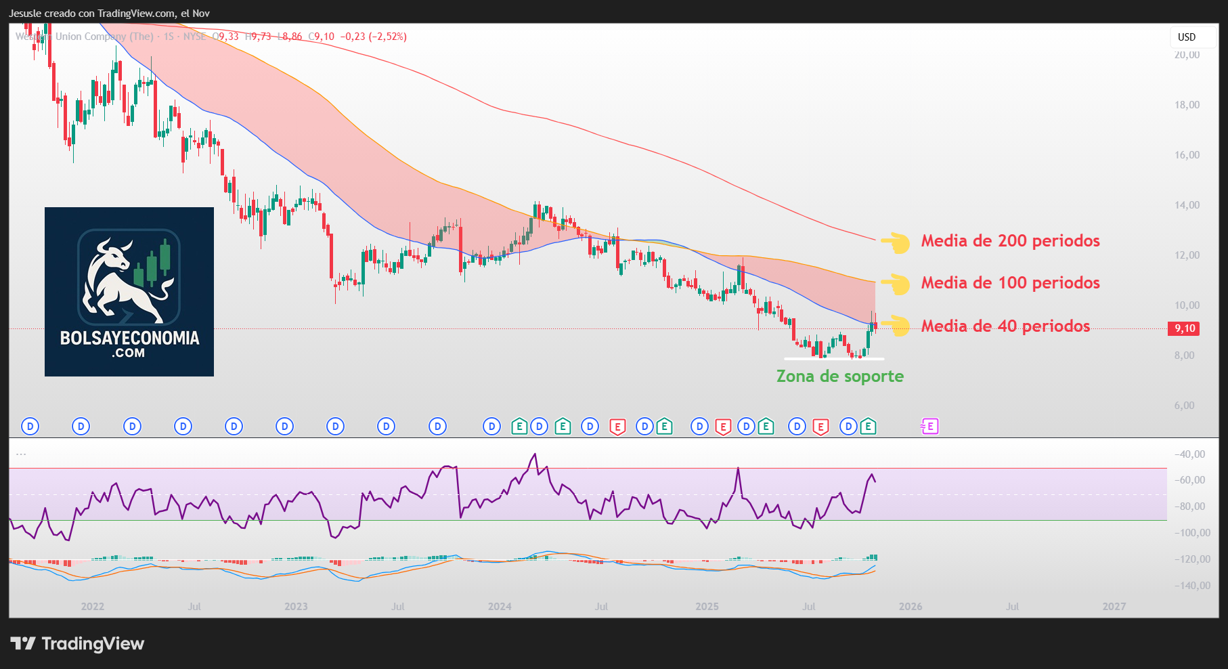
Task: Click the Media de 200 periodos label
Action: coord(1010,241)
